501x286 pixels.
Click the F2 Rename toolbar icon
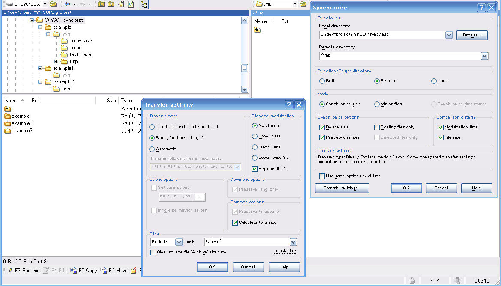pyautogui.click(x=9, y=271)
